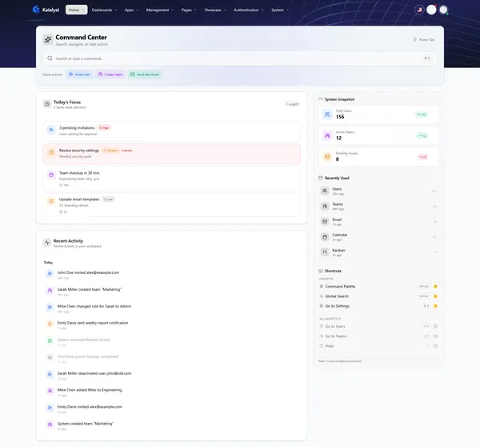Viewport: 480px width, 447px height.
Task: Click the Power Tips button
Action: point(424,39)
